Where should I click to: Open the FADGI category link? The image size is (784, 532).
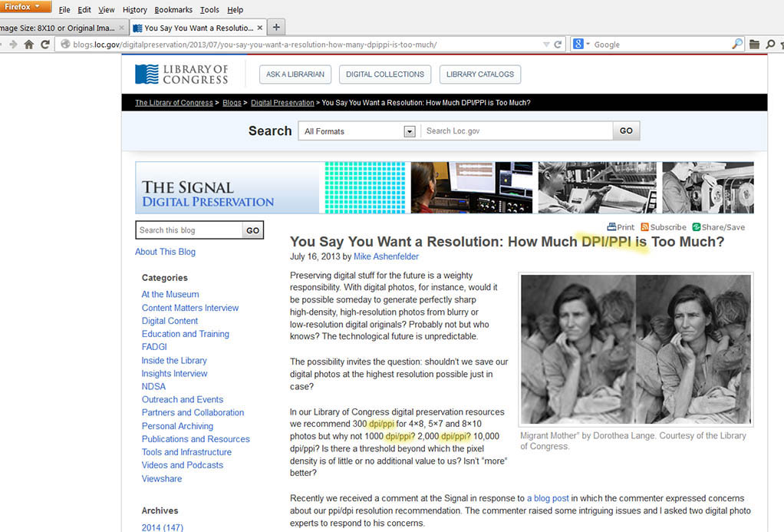pos(154,347)
